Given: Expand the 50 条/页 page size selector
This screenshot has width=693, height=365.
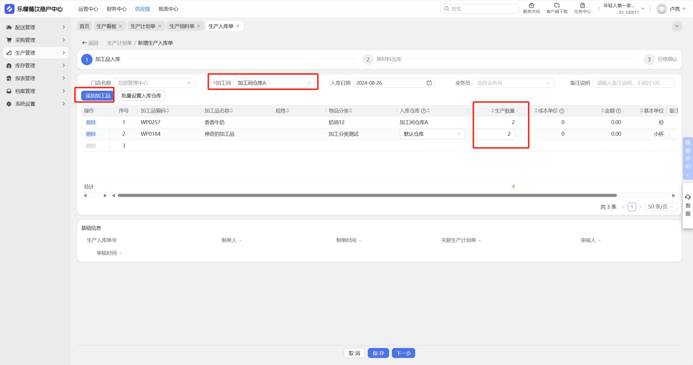Looking at the screenshot, I should (661, 207).
